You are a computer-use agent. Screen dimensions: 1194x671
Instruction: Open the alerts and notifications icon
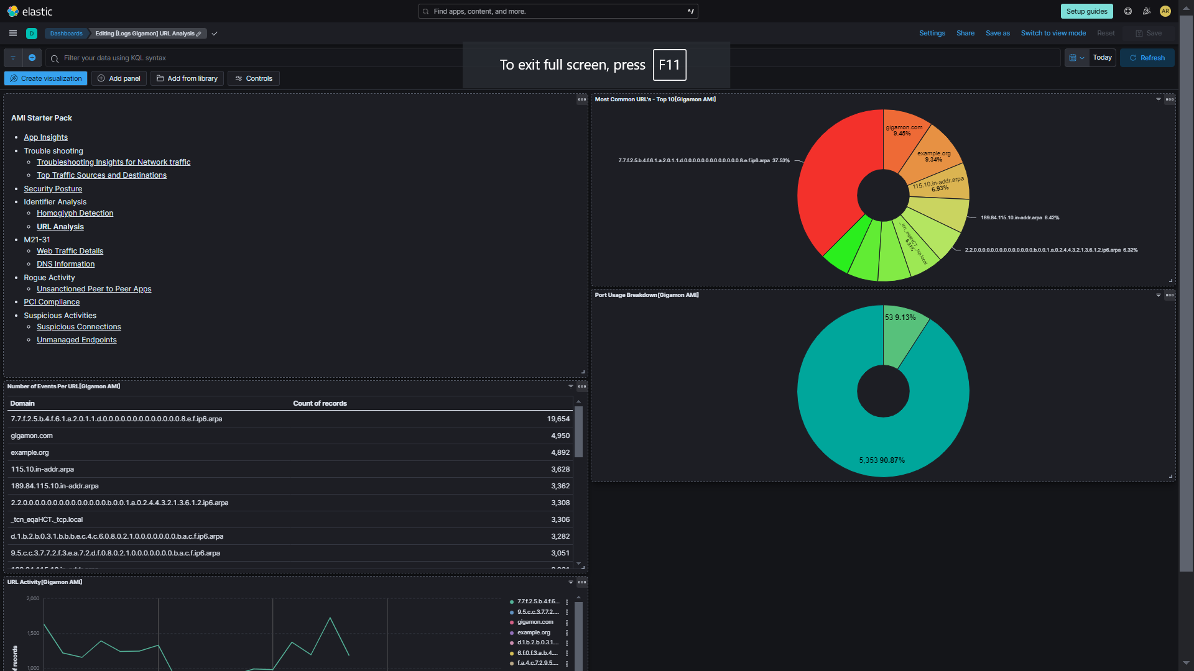click(1147, 11)
